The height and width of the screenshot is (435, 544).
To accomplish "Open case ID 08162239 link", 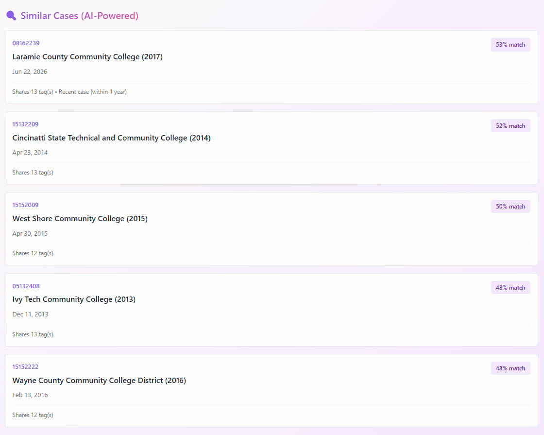I will tap(26, 43).
